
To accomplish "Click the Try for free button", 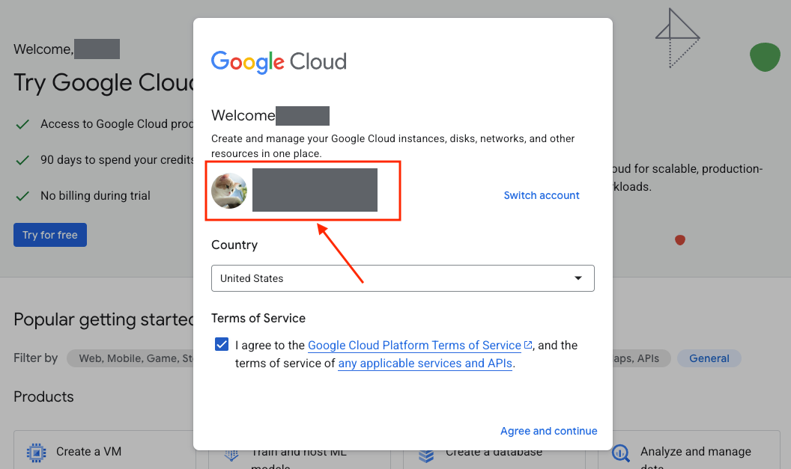I will [50, 235].
